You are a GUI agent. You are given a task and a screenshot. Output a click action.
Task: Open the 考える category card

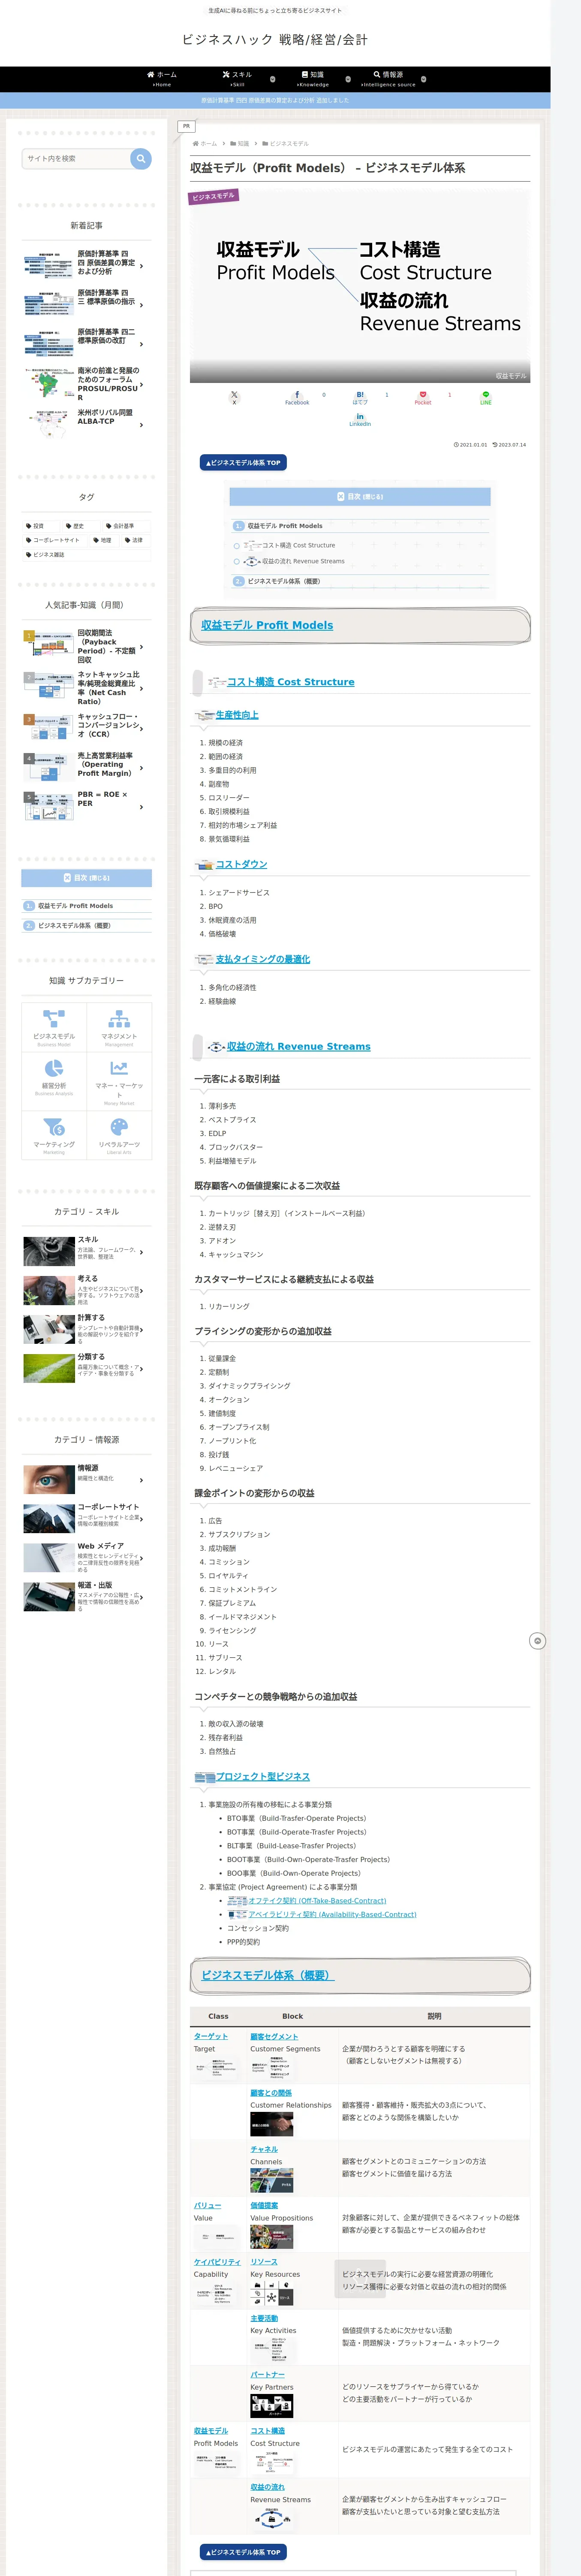pyautogui.click(x=87, y=1290)
